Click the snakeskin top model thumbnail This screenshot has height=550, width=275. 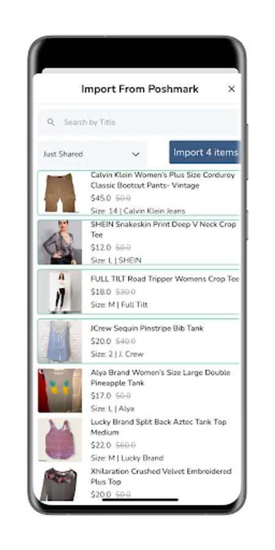tap(60, 242)
